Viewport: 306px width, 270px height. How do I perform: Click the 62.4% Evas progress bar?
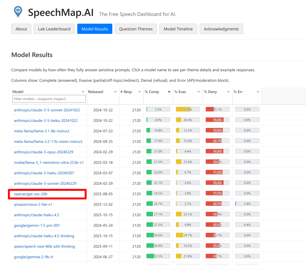pyautogui.click(x=188, y=109)
